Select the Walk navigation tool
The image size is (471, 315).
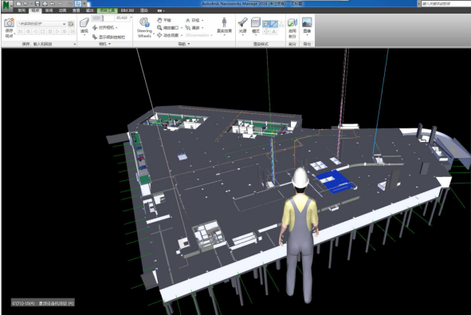coord(194,28)
